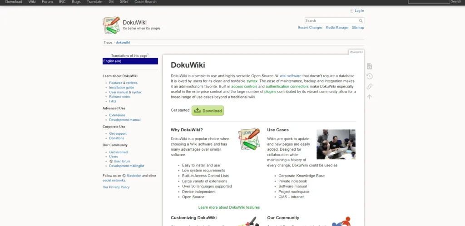This screenshot has width=465, height=226.
Task: Click the CMS abbreviation in Use Cases list
Action: (282, 197)
